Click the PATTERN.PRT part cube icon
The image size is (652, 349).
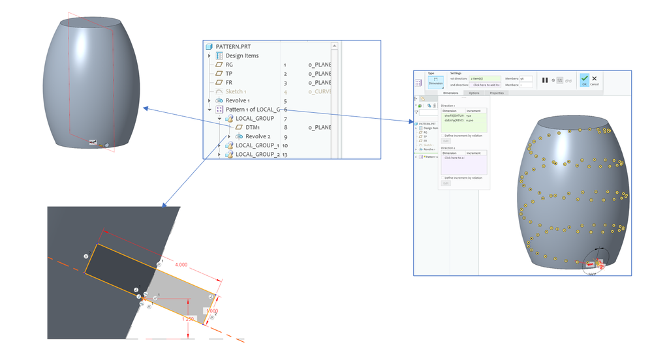(210, 47)
